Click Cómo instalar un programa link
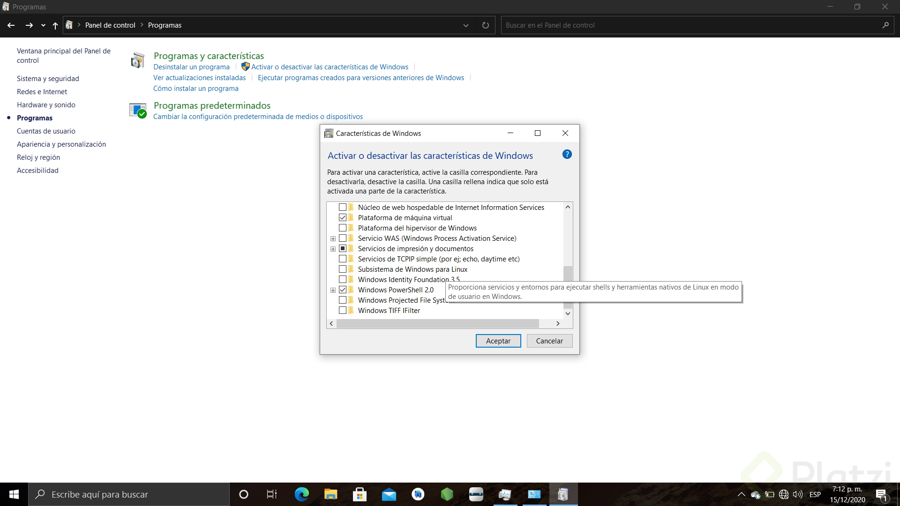This screenshot has height=506, width=900. 195,89
